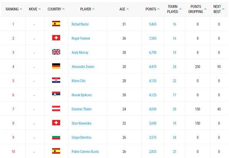
Task: Click the Bulgaria flag for Grigor Dimitrov
Action: tap(56, 138)
